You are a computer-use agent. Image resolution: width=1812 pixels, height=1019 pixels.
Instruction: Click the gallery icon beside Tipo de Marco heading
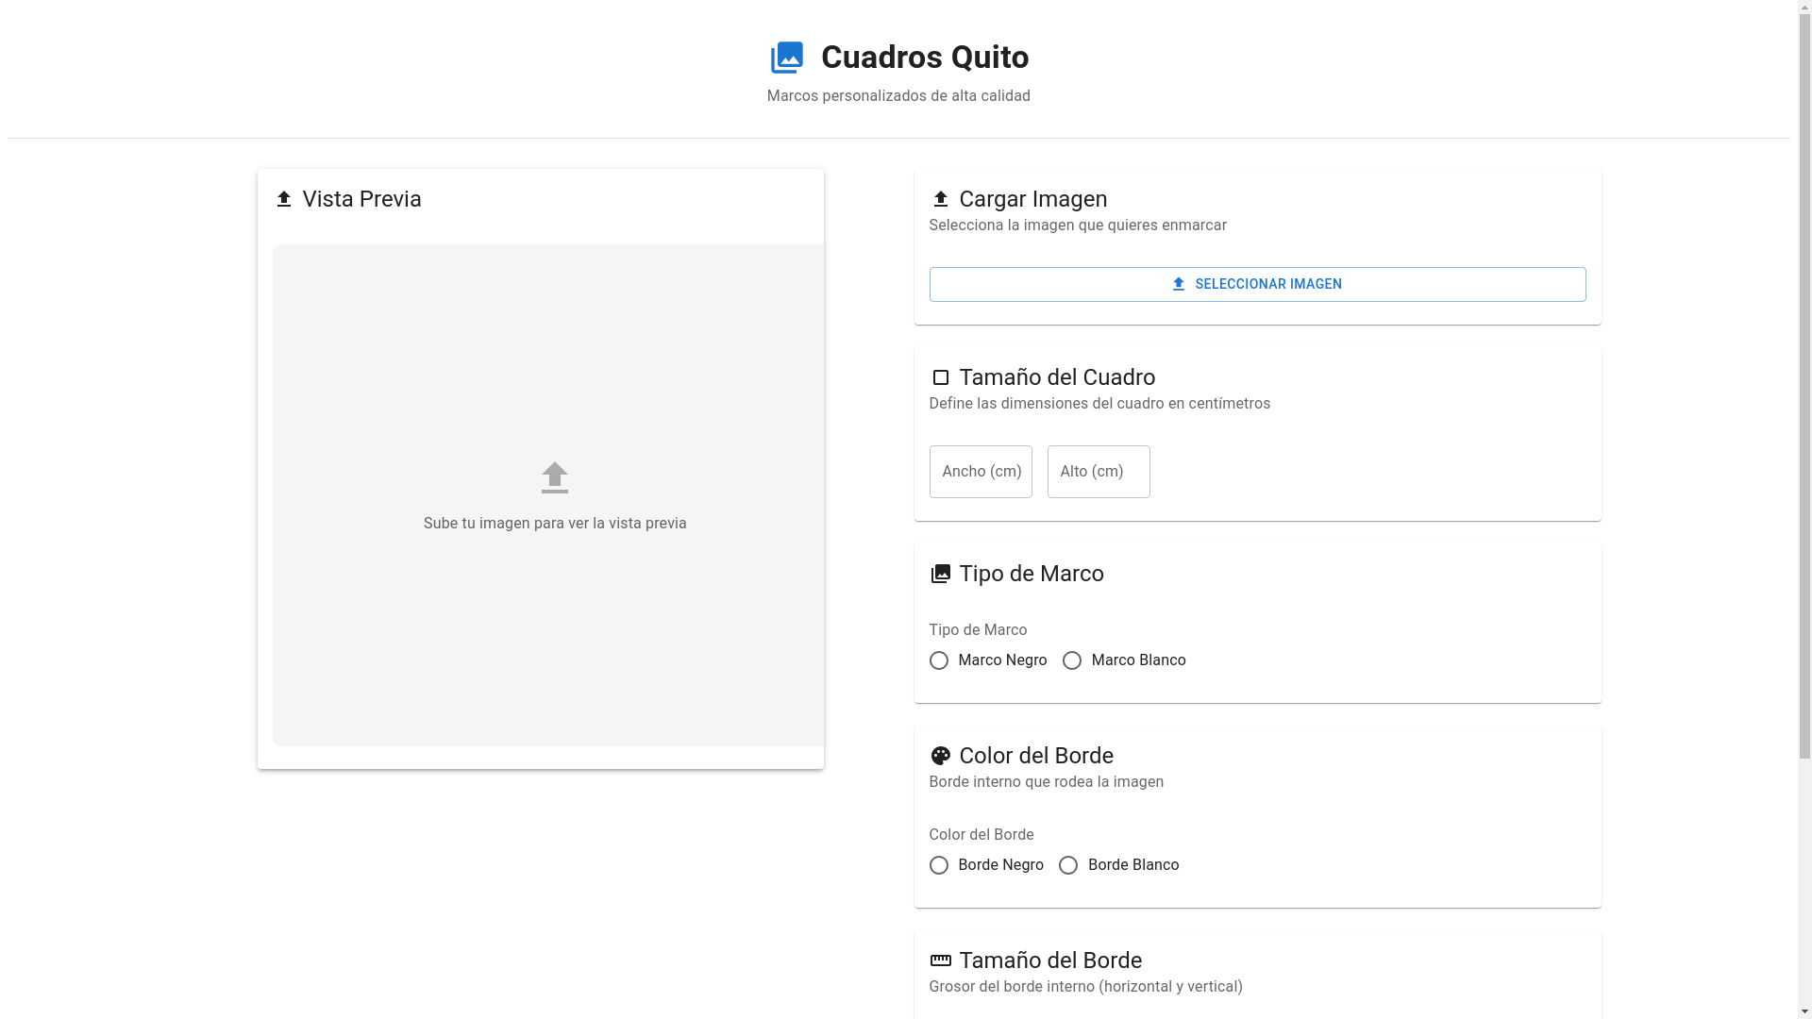pyautogui.click(x=940, y=574)
